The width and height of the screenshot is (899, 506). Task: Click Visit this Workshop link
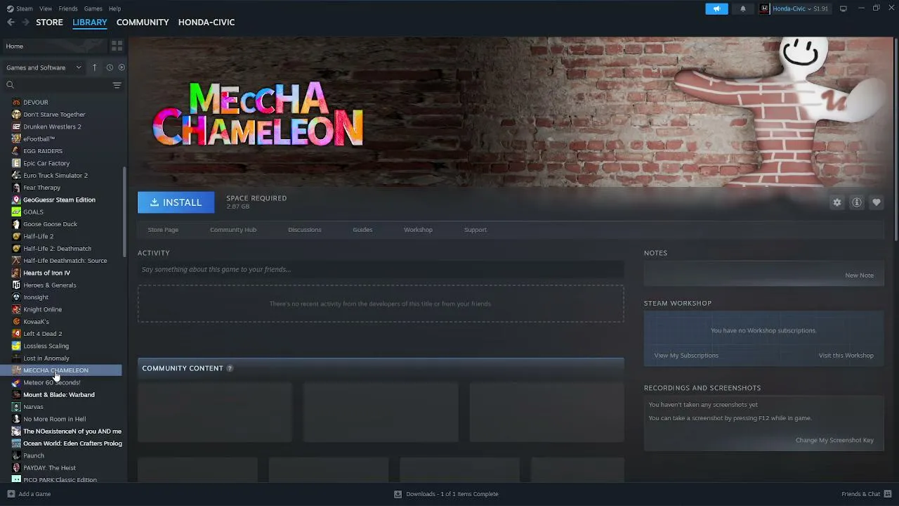[846, 356]
